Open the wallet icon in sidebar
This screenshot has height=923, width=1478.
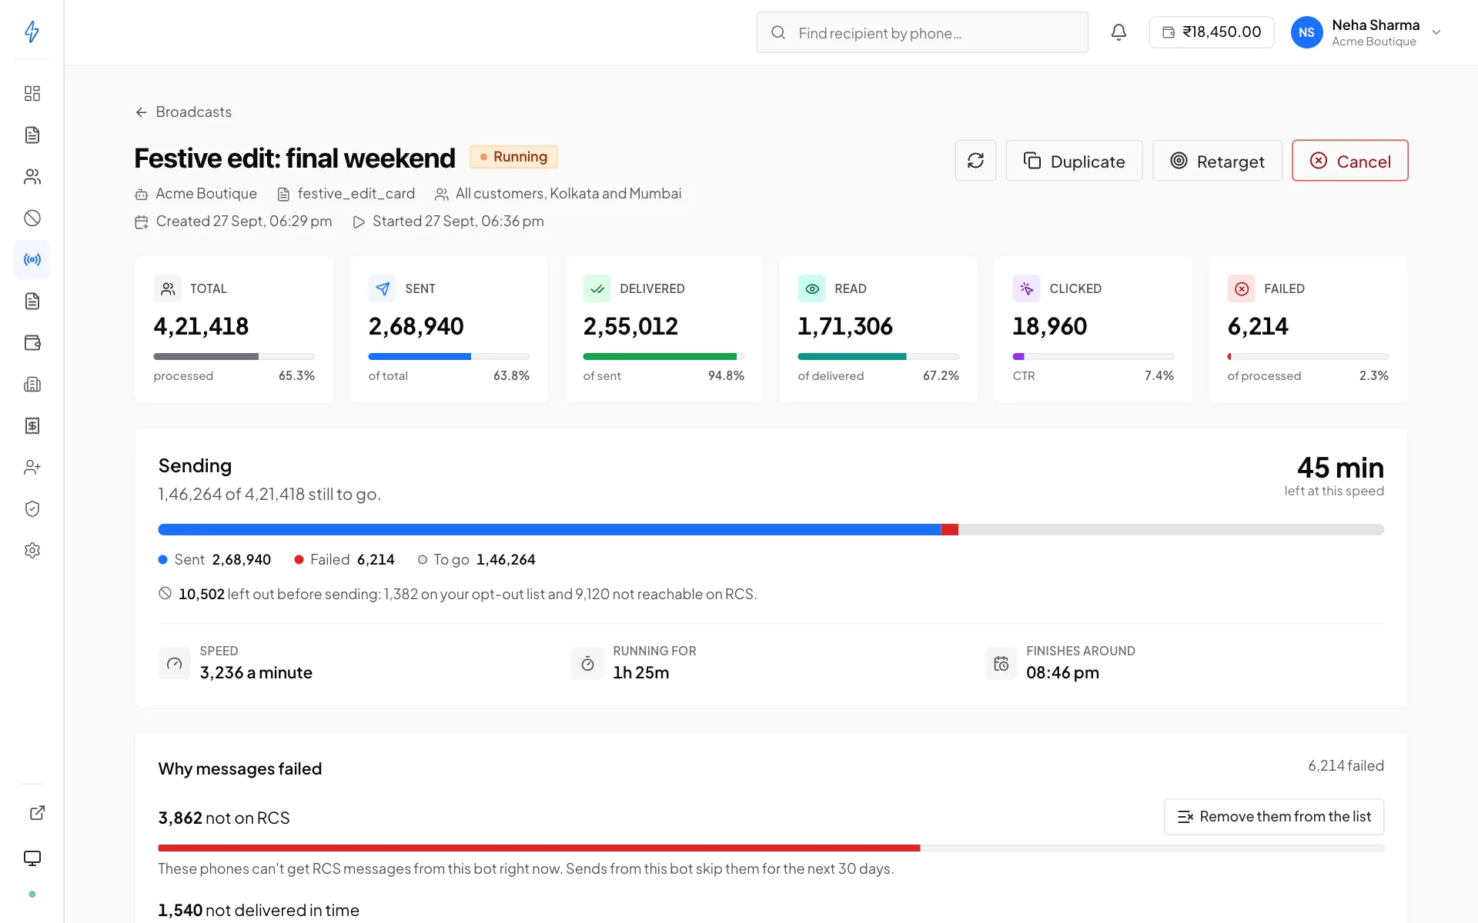click(32, 343)
